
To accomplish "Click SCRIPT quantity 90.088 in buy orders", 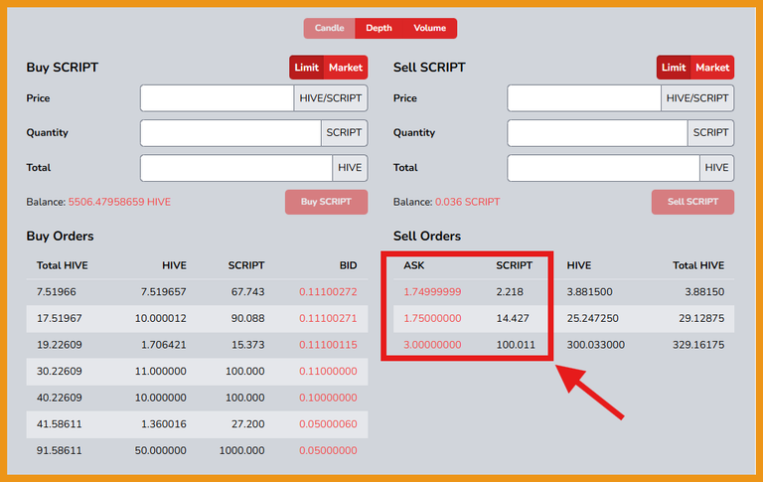I will tap(247, 318).
